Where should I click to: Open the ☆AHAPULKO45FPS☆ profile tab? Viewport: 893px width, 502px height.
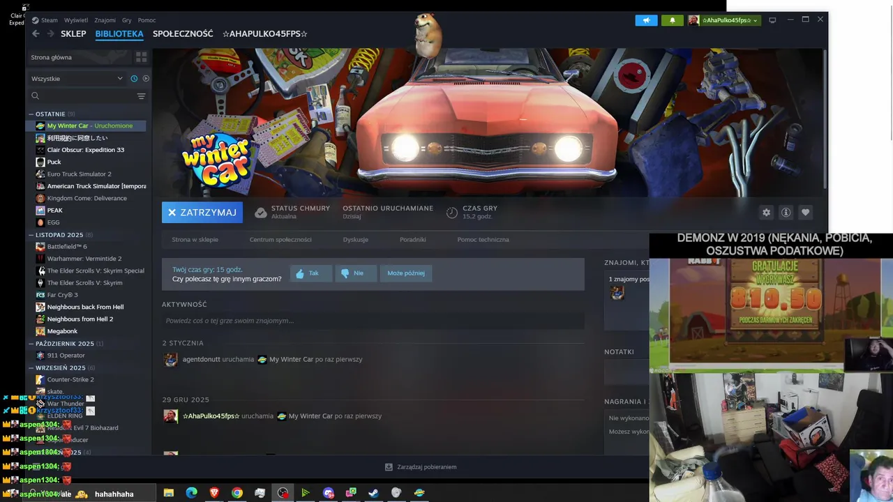click(265, 33)
